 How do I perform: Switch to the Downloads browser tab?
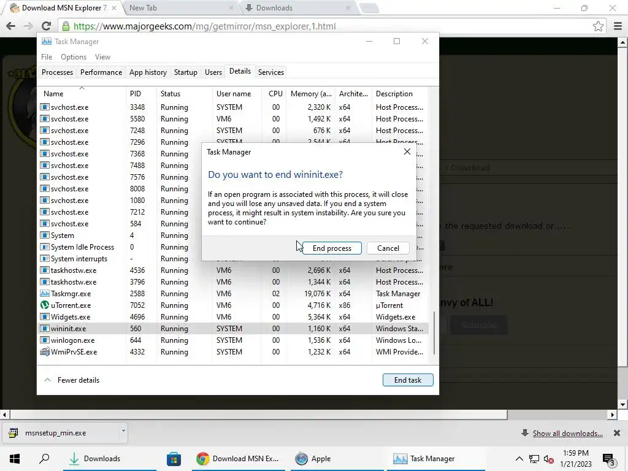coord(298,8)
